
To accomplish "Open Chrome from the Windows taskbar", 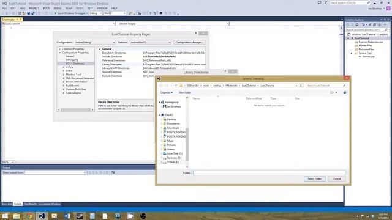I will [29, 216].
